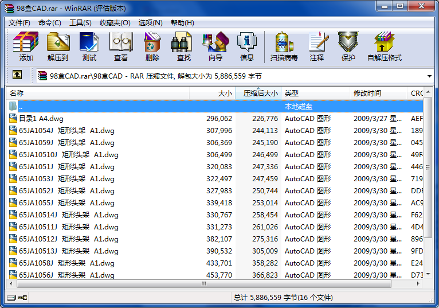Click the size value 382,107

click(219, 239)
